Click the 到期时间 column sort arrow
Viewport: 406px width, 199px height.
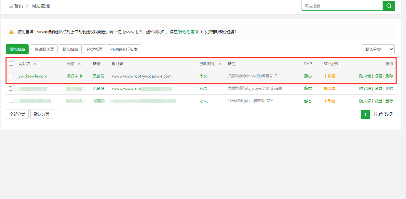pyautogui.click(x=220, y=64)
